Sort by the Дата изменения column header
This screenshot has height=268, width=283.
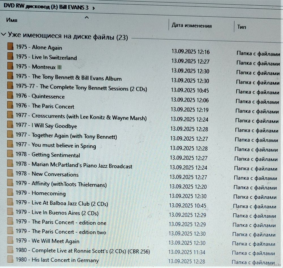pos(192,26)
